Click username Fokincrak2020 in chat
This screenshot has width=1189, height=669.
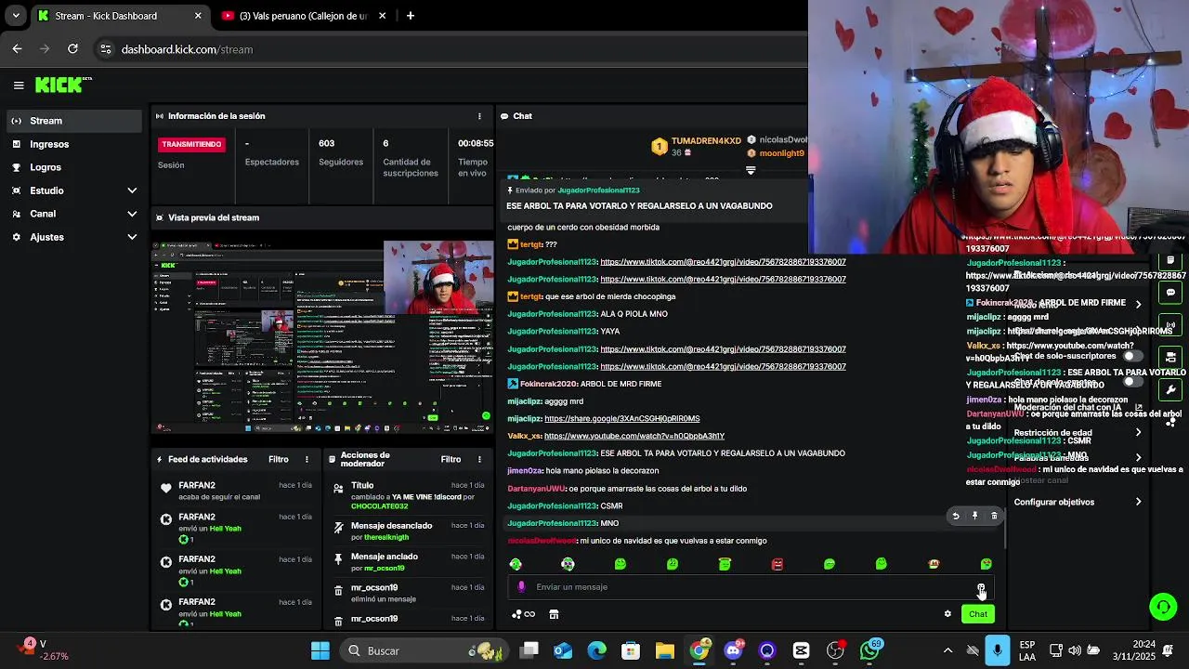(548, 384)
